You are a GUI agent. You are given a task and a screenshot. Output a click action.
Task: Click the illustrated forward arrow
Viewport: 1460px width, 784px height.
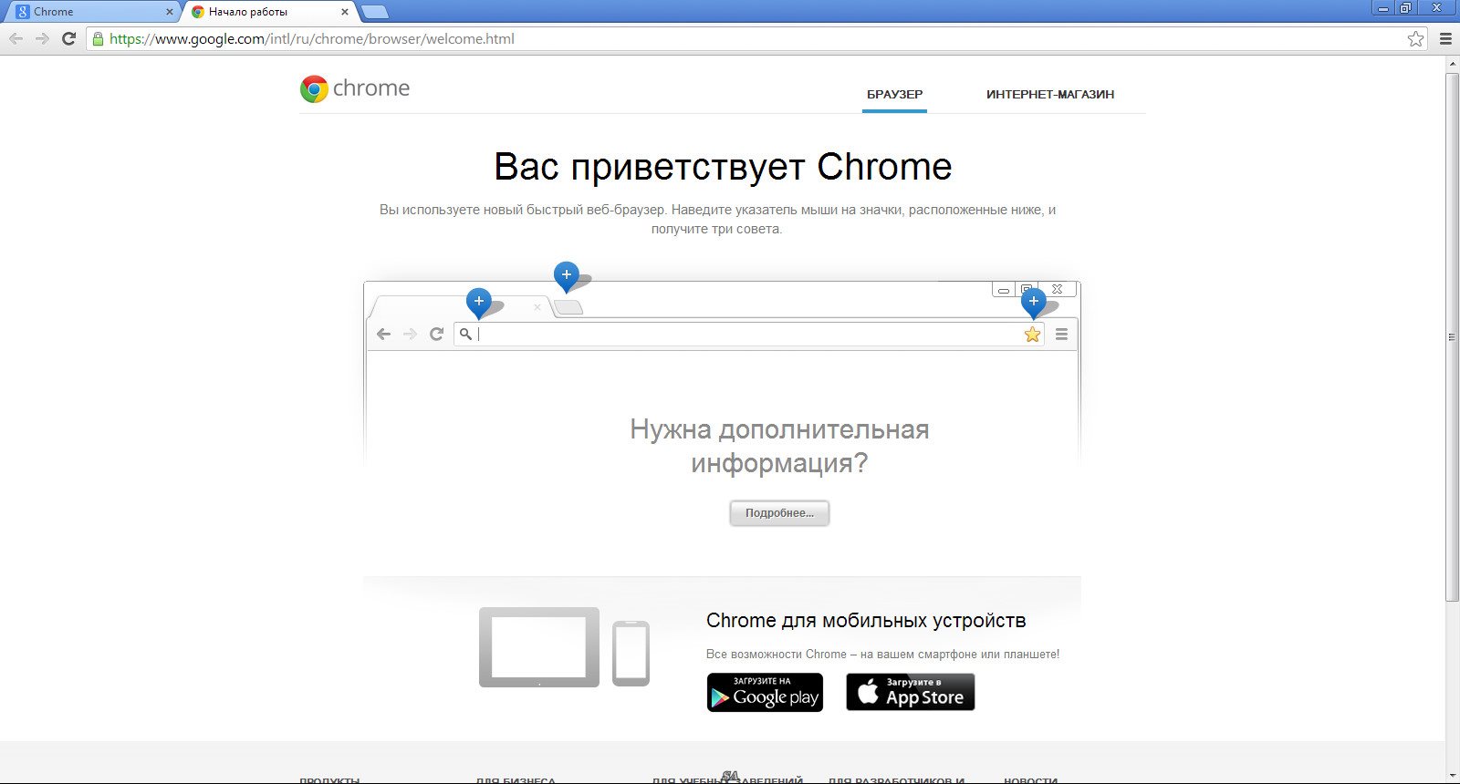pos(410,335)
